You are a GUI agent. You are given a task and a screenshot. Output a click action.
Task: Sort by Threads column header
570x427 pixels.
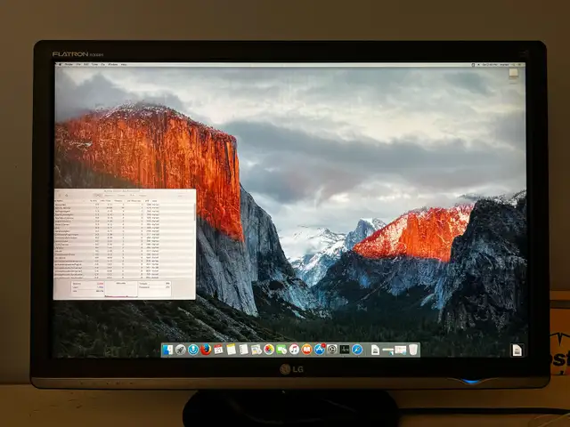click(118, 201)
